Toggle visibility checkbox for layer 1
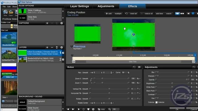 click(63, 53)
